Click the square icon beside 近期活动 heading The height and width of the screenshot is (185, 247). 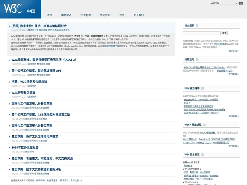coord(197,60)
